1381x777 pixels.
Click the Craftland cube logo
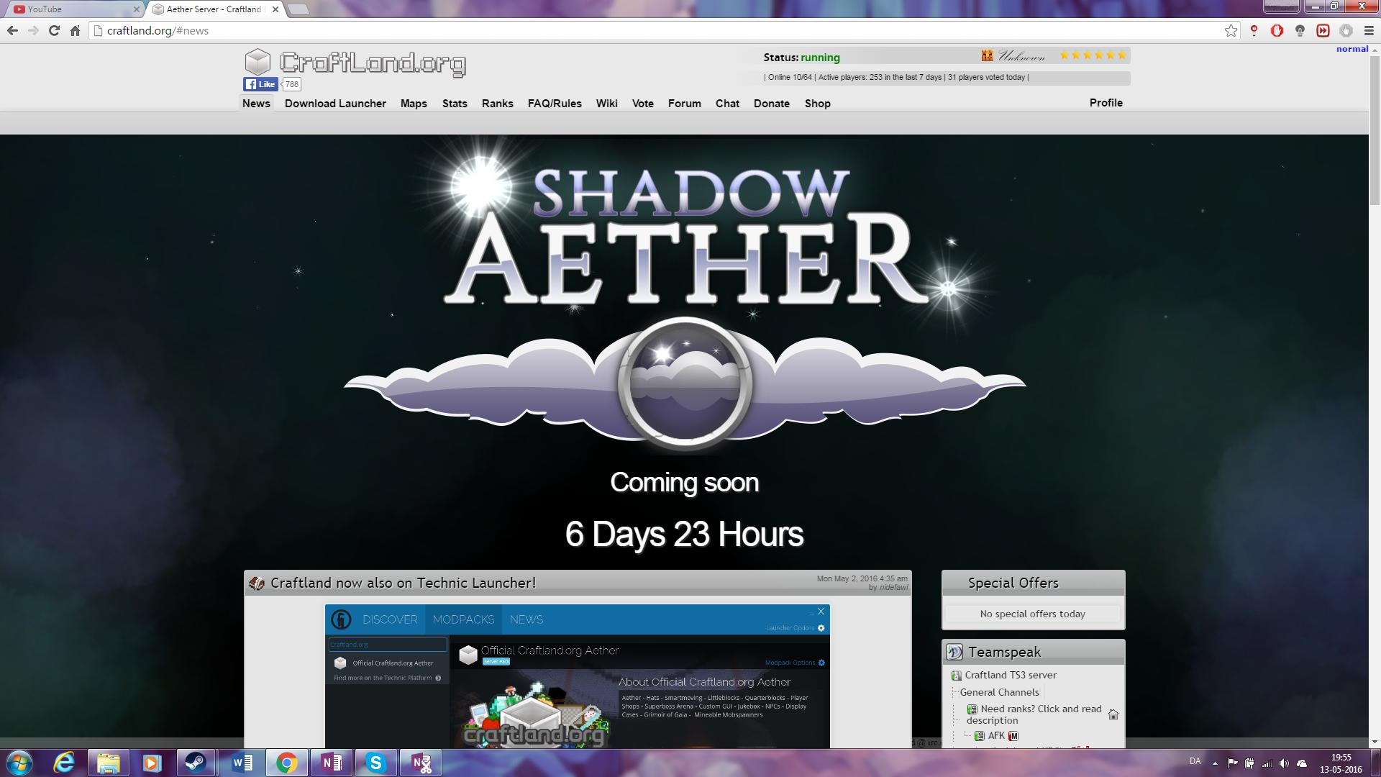[257, 63]
